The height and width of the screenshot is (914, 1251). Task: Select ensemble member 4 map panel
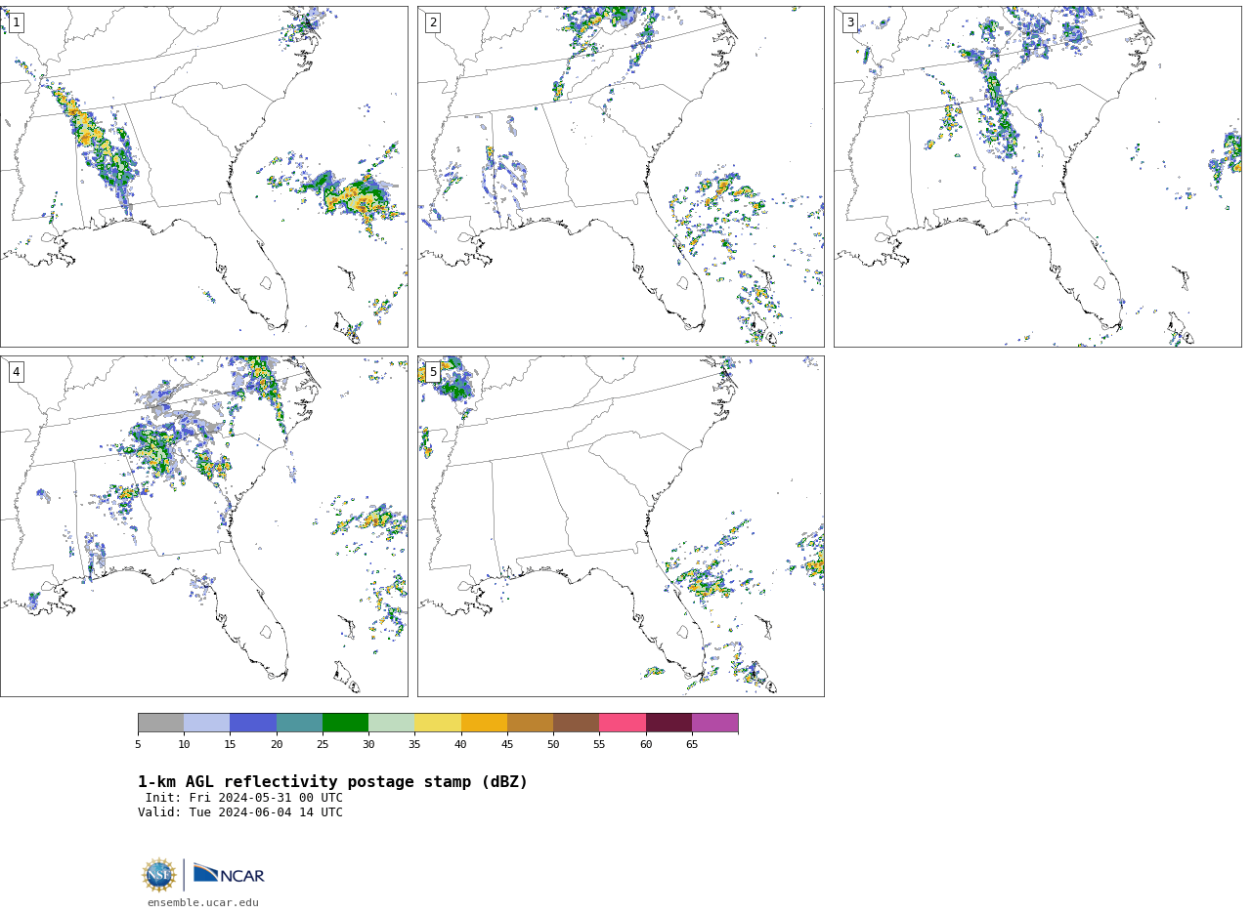[203, 526]
